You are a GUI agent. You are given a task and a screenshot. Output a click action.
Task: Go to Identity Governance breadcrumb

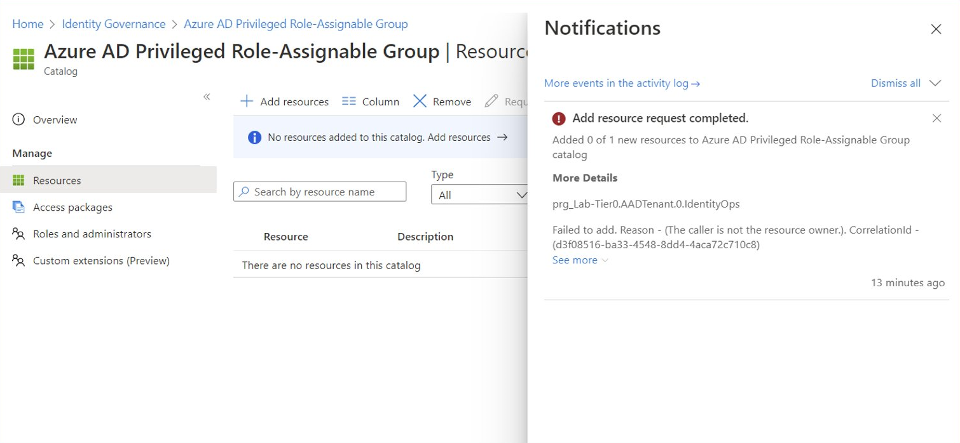click(x=114, y=24)
